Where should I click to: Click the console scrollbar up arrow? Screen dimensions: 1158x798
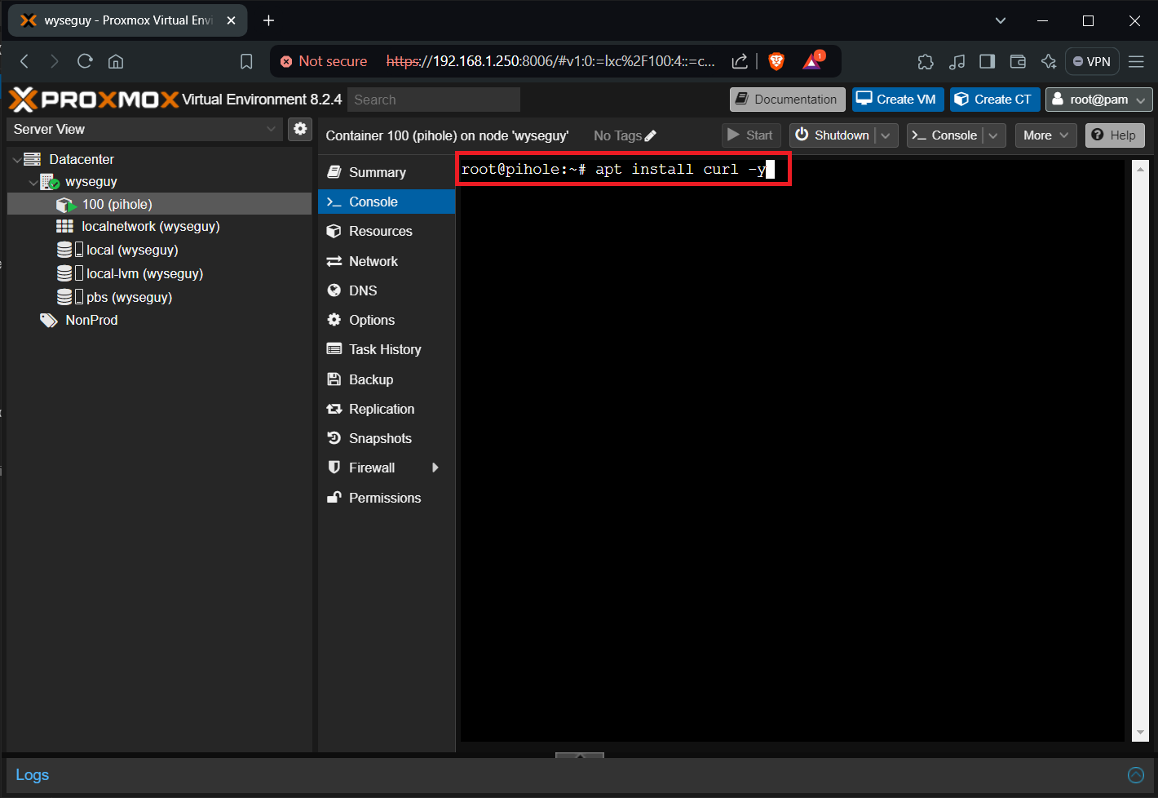point(1141,168)
